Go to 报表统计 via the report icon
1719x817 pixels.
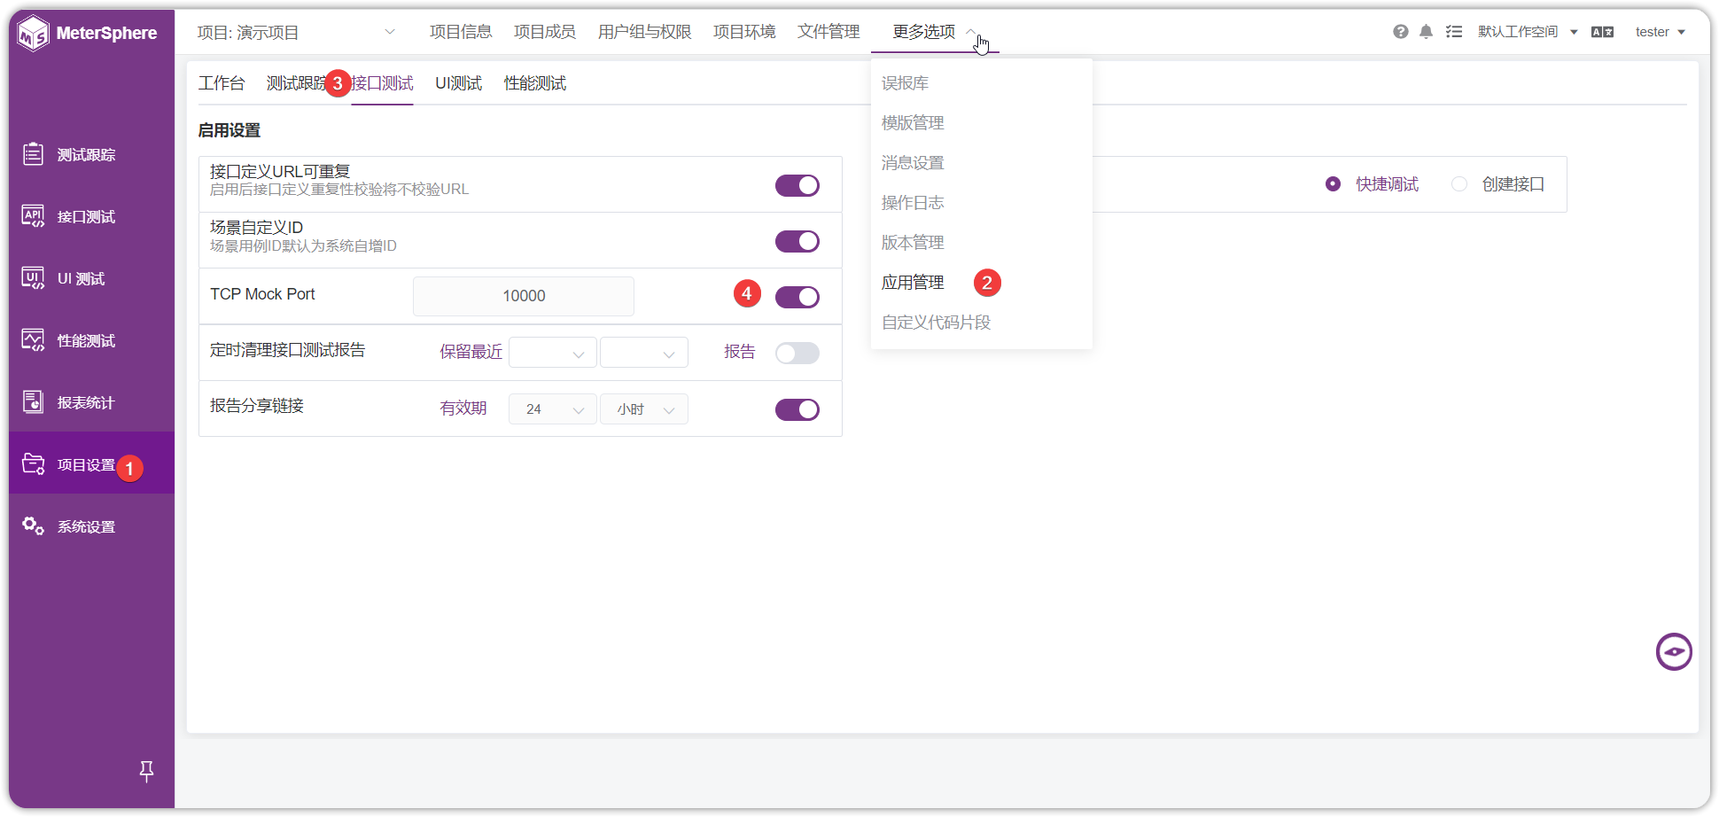tap(33, 402)
